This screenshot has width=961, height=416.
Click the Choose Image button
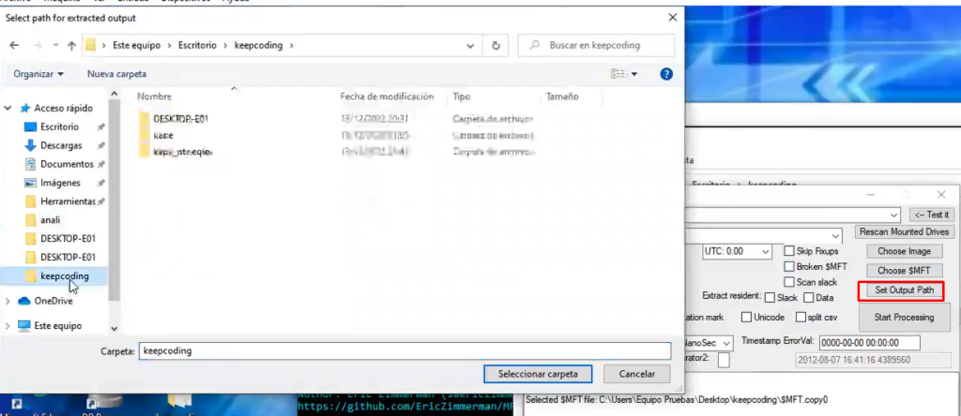tap(904, 251)
